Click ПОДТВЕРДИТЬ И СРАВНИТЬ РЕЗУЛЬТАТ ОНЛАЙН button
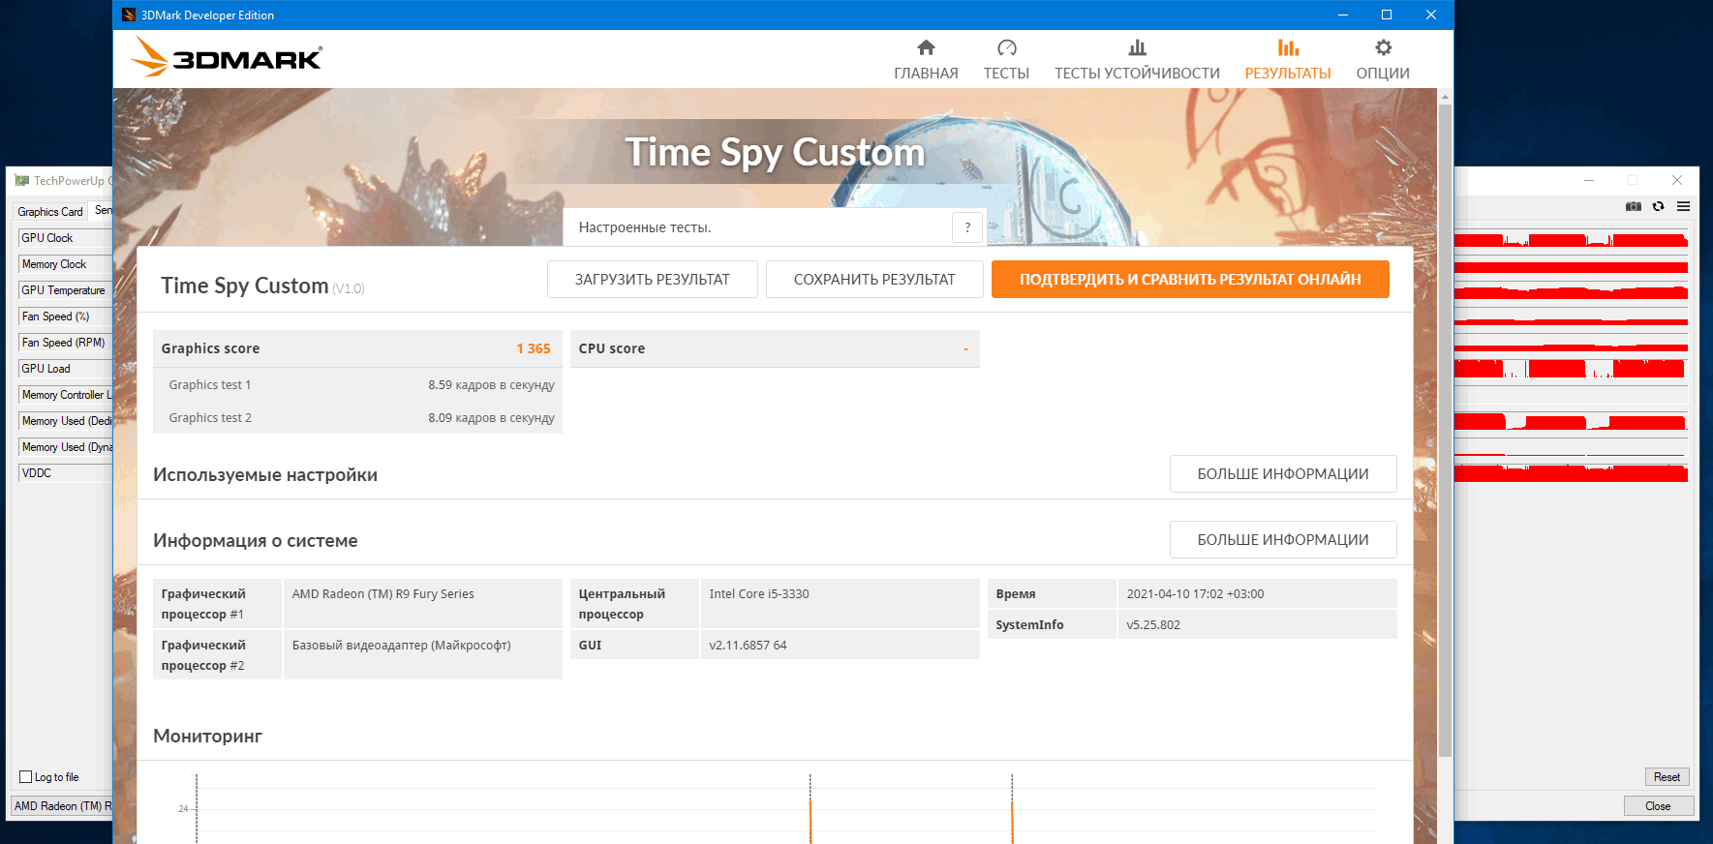The image size is (1713, 844). [x=1190, y=279]
